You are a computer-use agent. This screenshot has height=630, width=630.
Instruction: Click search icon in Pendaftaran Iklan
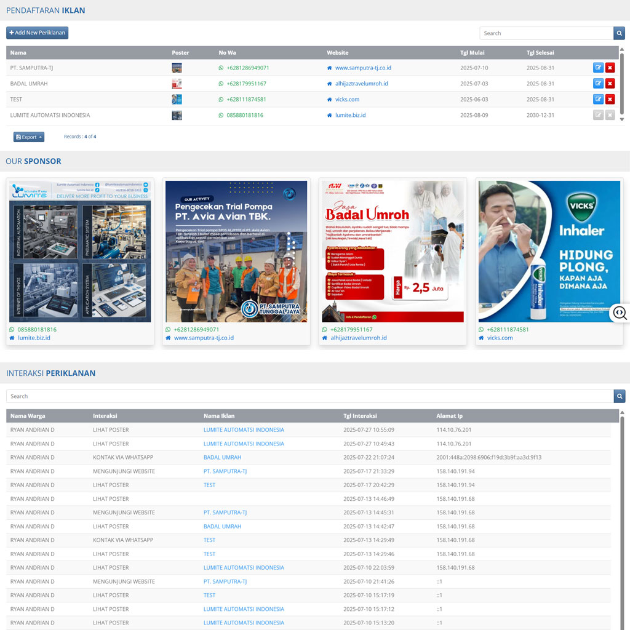[619, 33]
